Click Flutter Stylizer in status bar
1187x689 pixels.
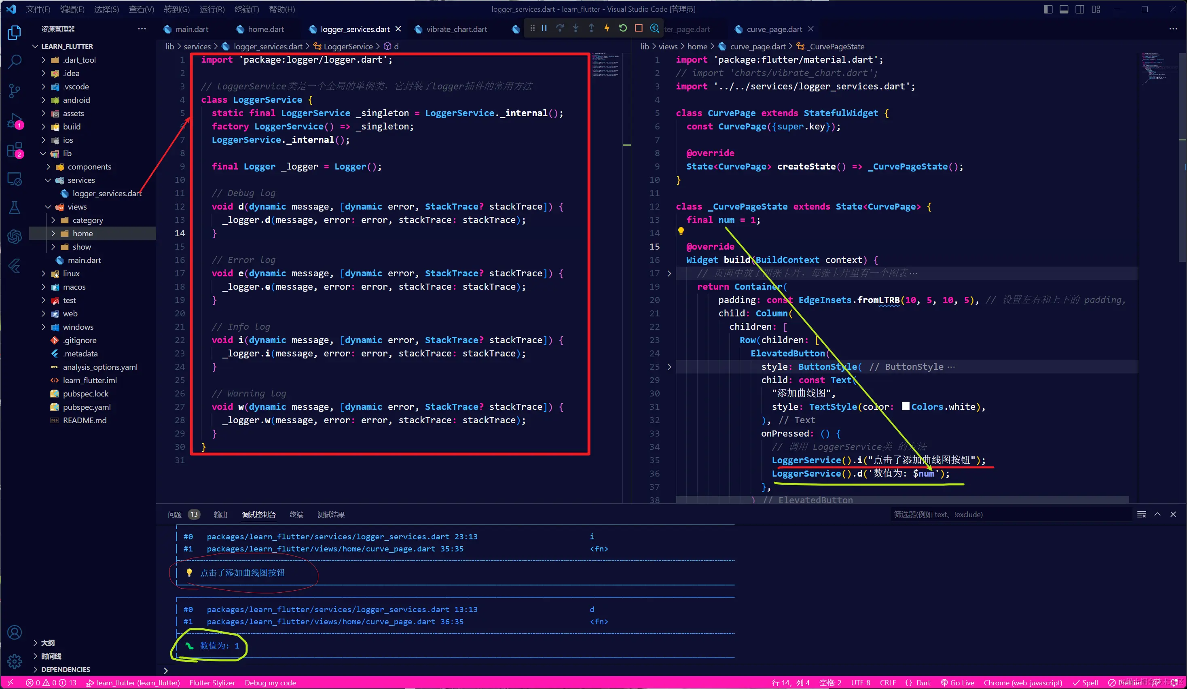pyautogui.click(x=212, y=683)
